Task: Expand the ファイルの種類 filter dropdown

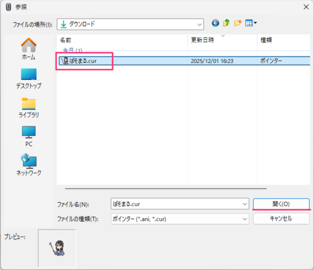Action: [x=244, y=219]
